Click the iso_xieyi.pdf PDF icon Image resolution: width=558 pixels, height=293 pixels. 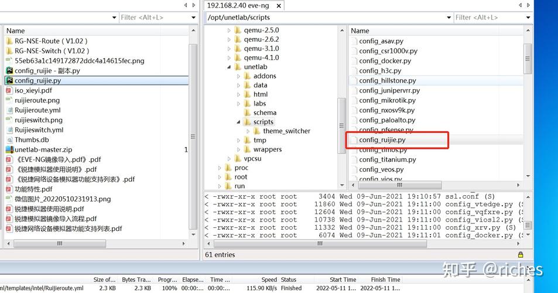pyautogui.click(x=9, y=90)
